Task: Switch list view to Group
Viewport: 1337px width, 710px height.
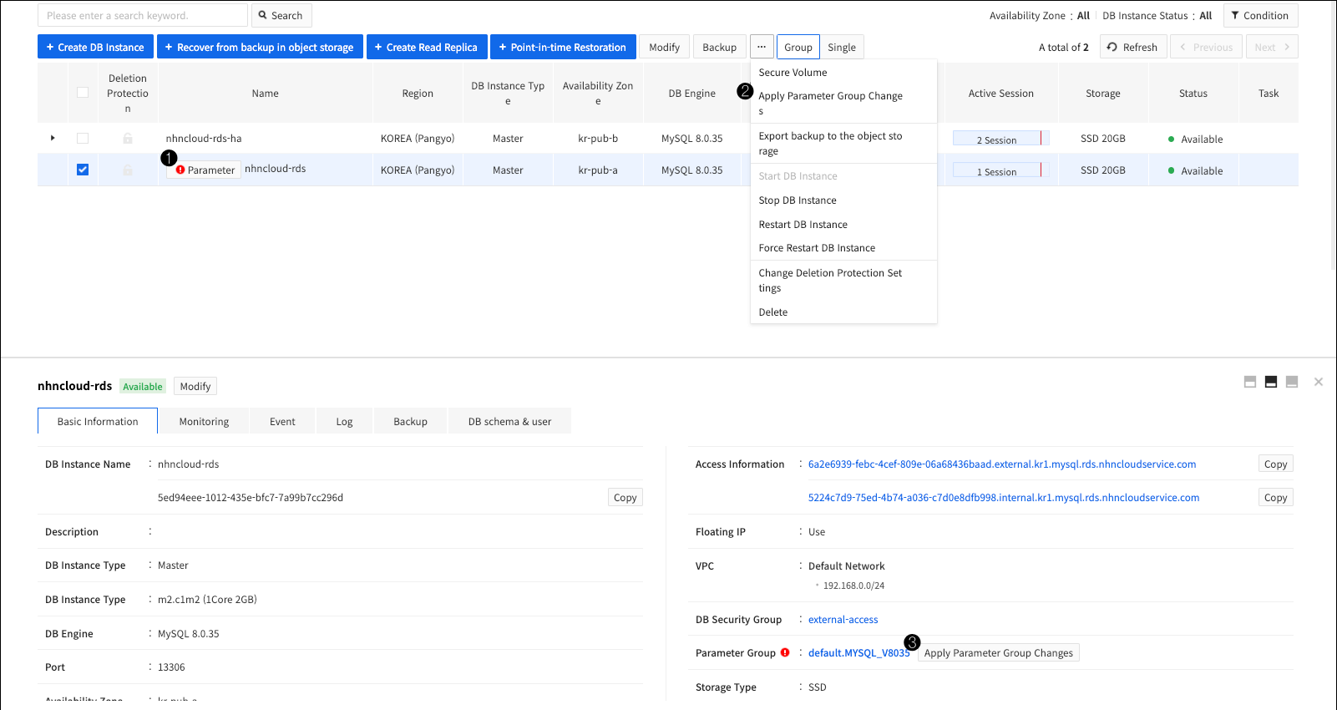Action: coord(798,47)
